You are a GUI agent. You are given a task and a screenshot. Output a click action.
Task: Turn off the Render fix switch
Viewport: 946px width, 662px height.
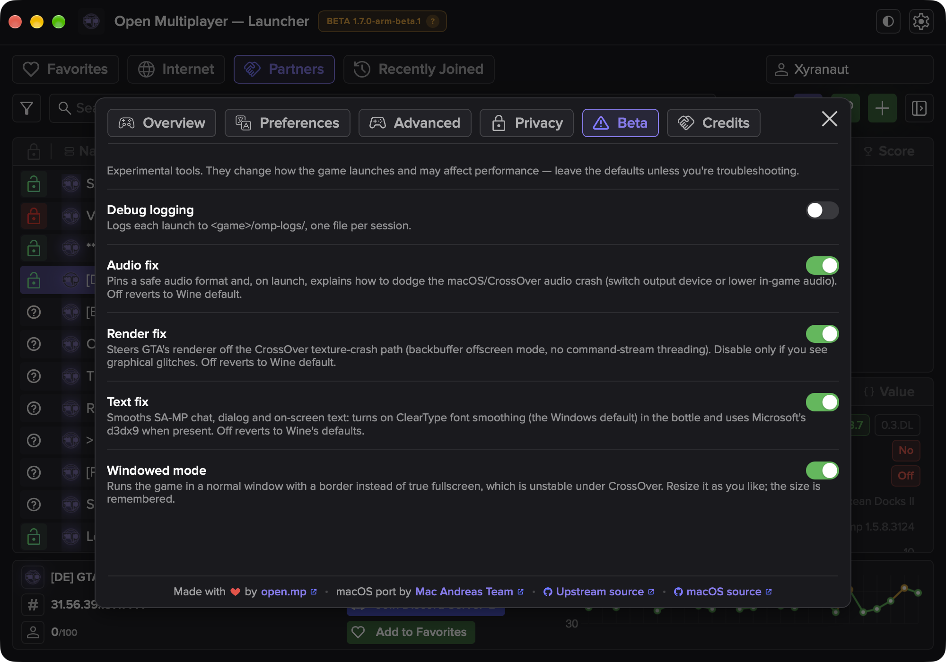tap(822, 334)
